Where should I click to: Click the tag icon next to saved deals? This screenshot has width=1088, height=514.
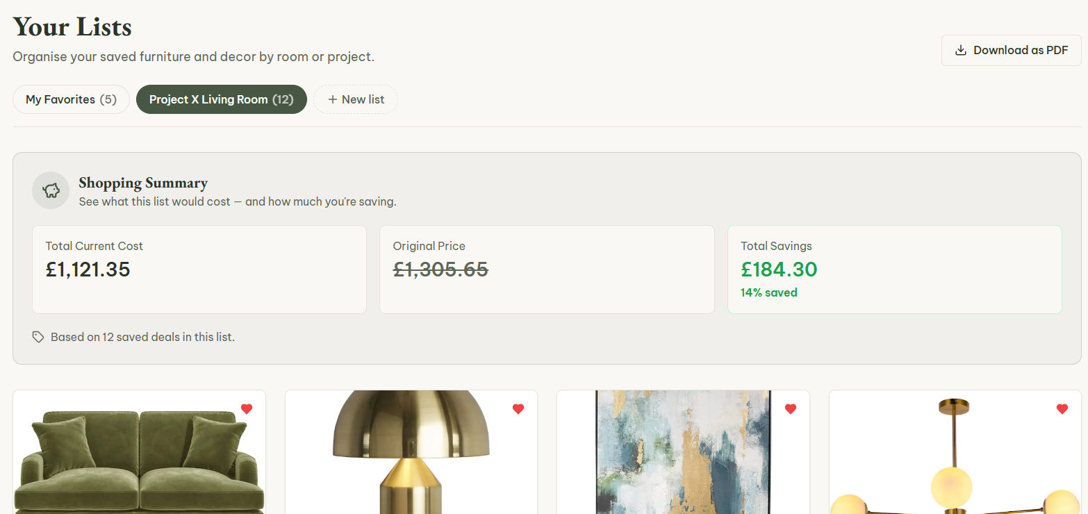tap(38, 337)
